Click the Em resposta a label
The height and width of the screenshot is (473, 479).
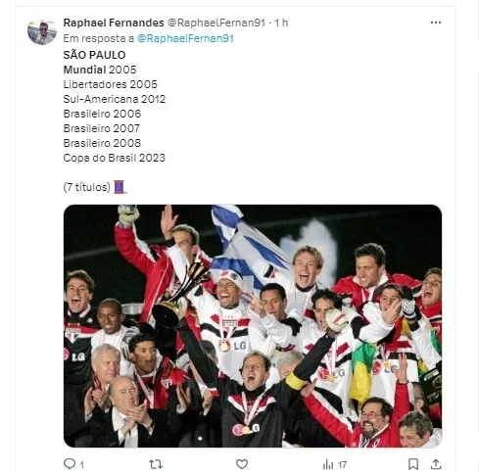pyautogui.click(x=99, y=38)
